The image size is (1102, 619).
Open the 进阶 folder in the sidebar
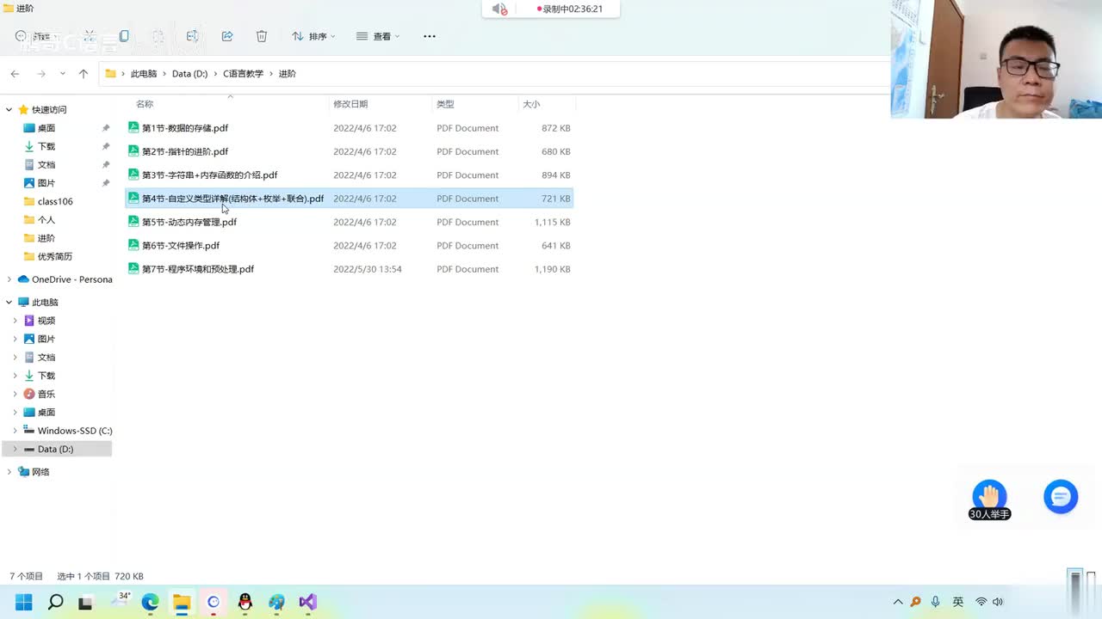click(46, 238)
